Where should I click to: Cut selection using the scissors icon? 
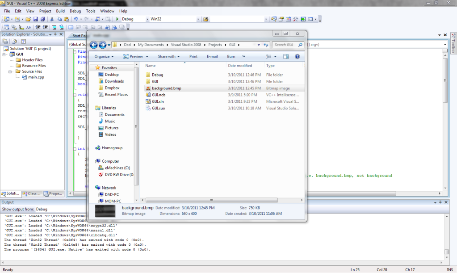pos(51,19)
